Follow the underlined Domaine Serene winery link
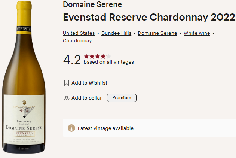Screen dimensions: 236x158 tap(157, 33)
